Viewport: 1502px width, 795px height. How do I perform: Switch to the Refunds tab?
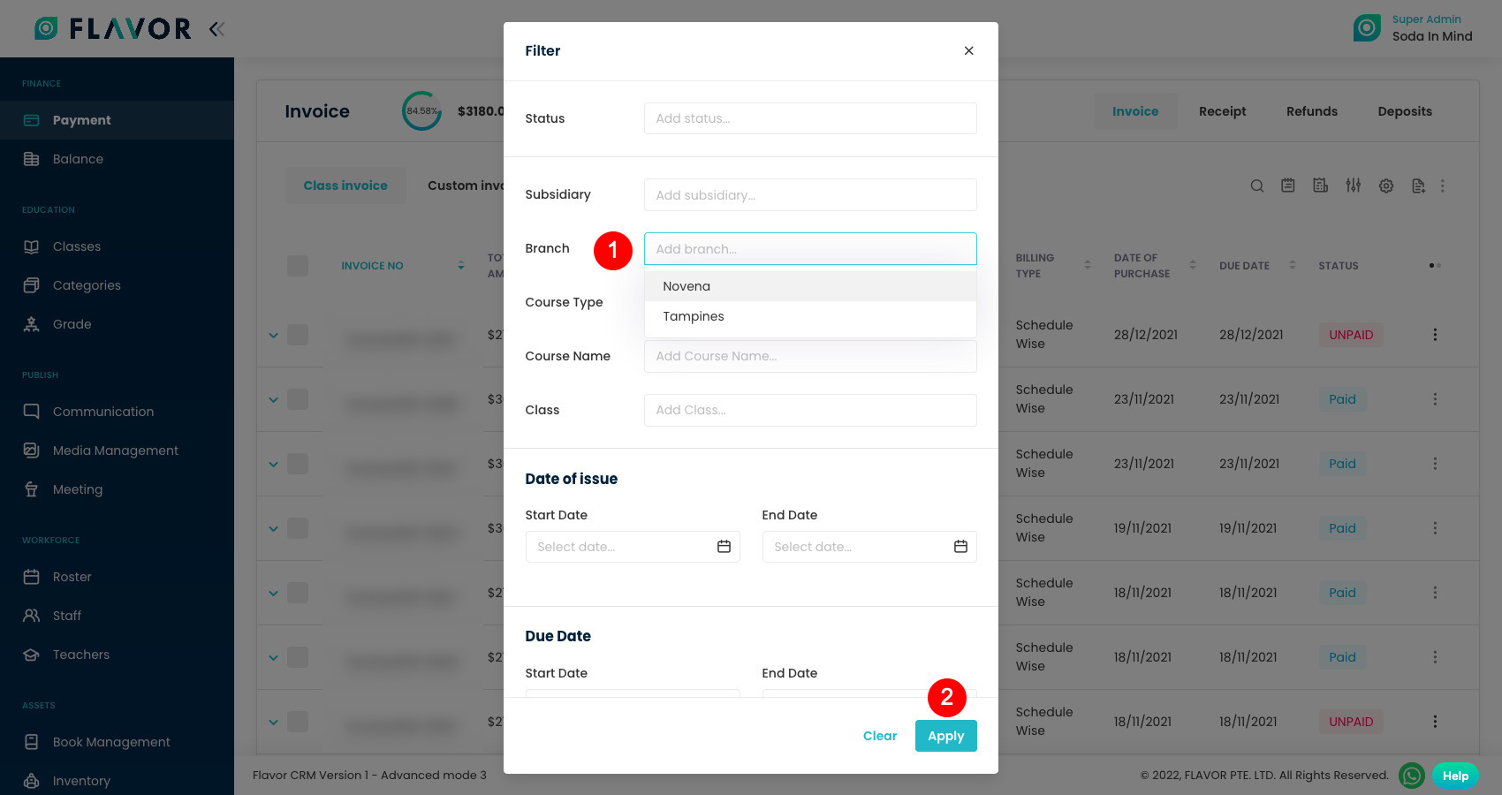pos(1312,111)
